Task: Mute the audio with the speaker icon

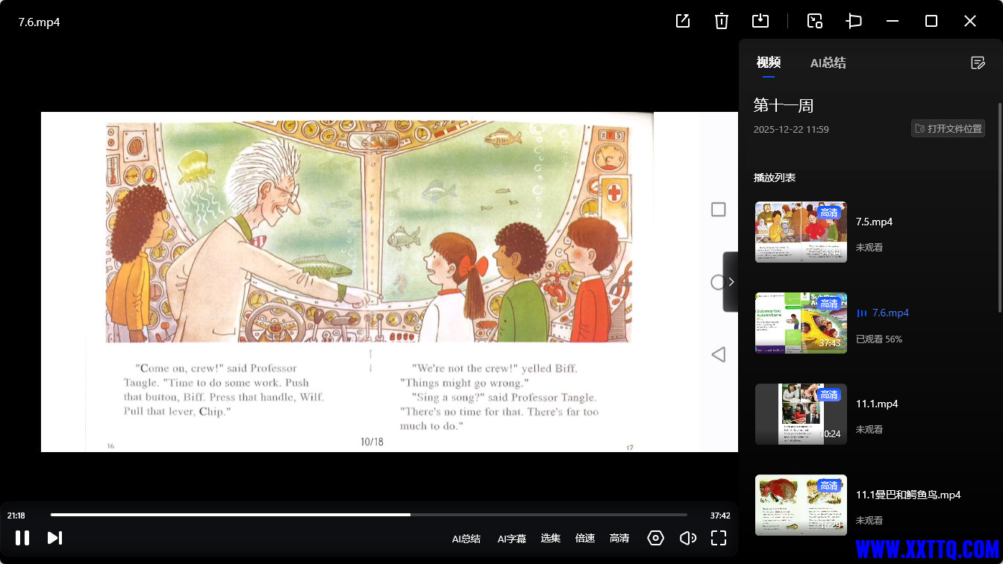Action: [x=687, y=538]
